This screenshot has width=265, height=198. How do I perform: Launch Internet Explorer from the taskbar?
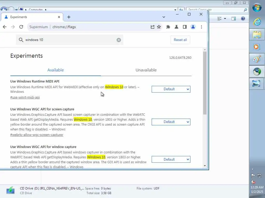click(x=257, y=22)
